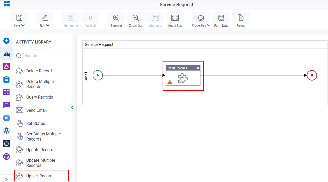
Task: Click the Model Size icon
Action: (x=175, y=18)
